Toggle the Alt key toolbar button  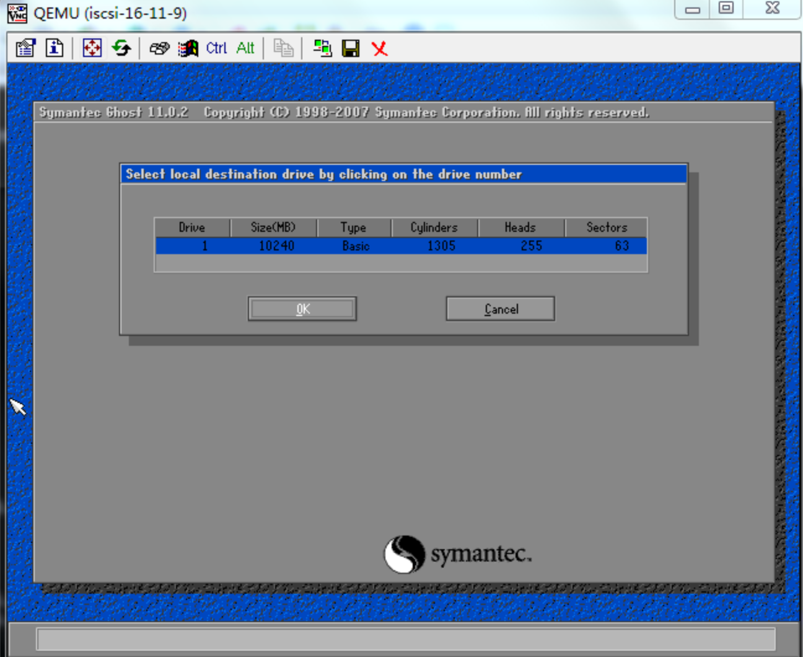(245, 48)
